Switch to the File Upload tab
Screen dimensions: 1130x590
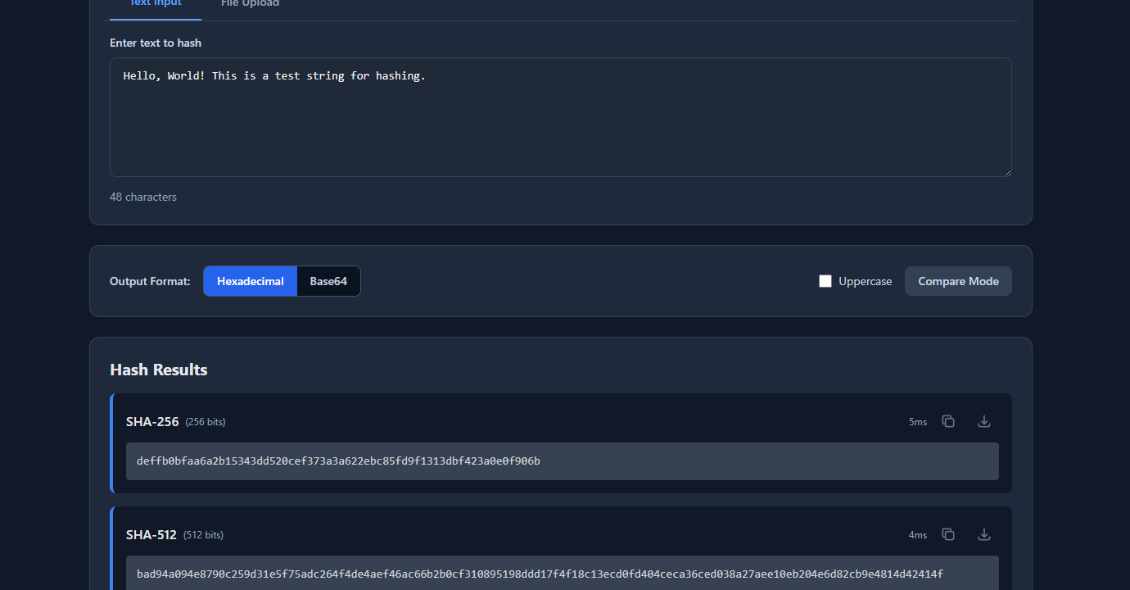pos(250,5)
